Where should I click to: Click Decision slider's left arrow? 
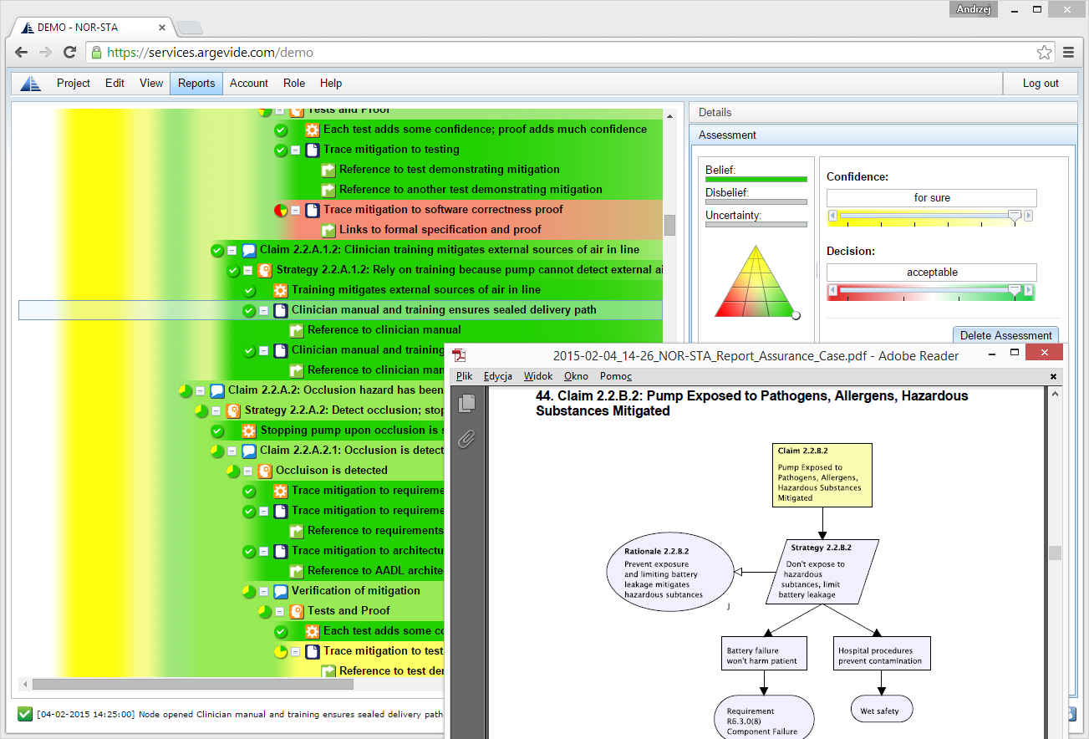(832, 290)
